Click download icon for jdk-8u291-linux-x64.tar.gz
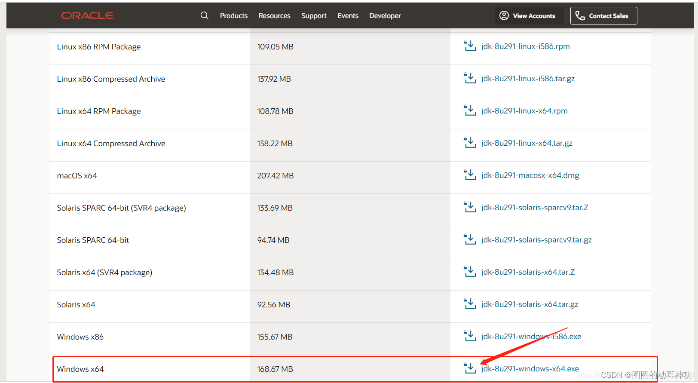 click(470, 142)
